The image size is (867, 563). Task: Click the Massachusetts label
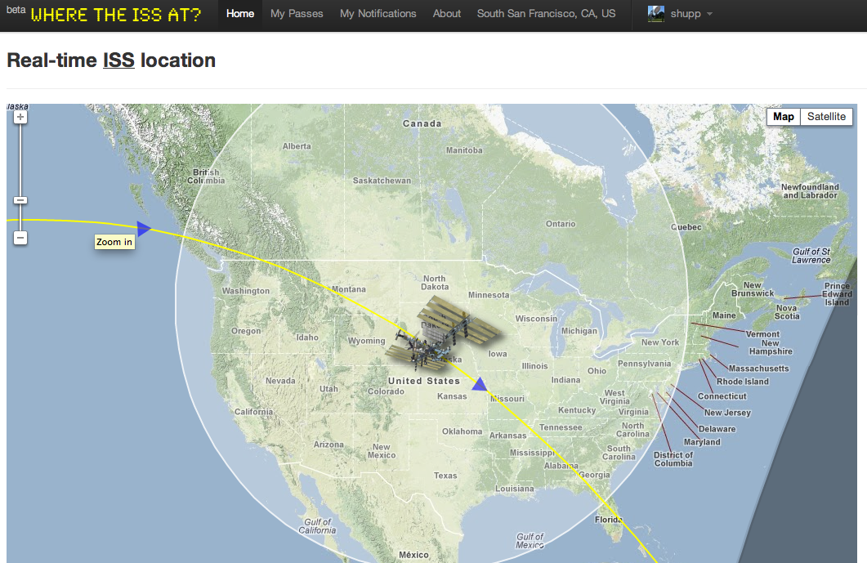(x=758, y=369)
